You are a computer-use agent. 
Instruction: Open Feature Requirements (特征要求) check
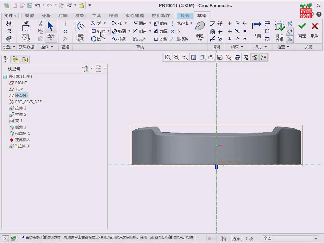pos(279,31)
